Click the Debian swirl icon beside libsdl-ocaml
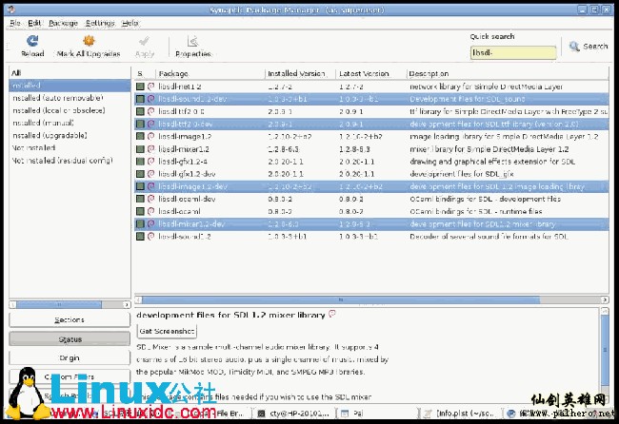Image resolution: width=619 pixels, height=424 pixels. [x=150, y=212]
